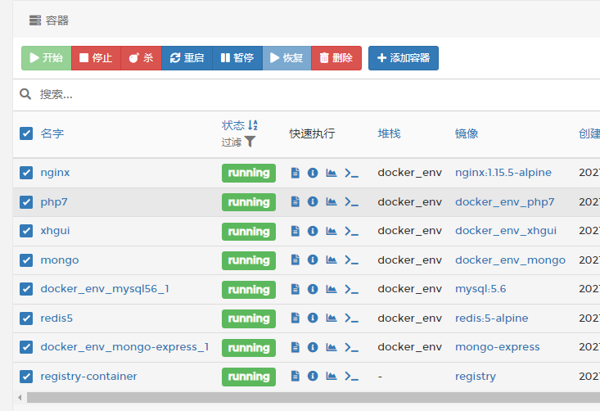Open the nginx container link
This screenshot has height=411, width=600.
(x=55, y=173)
